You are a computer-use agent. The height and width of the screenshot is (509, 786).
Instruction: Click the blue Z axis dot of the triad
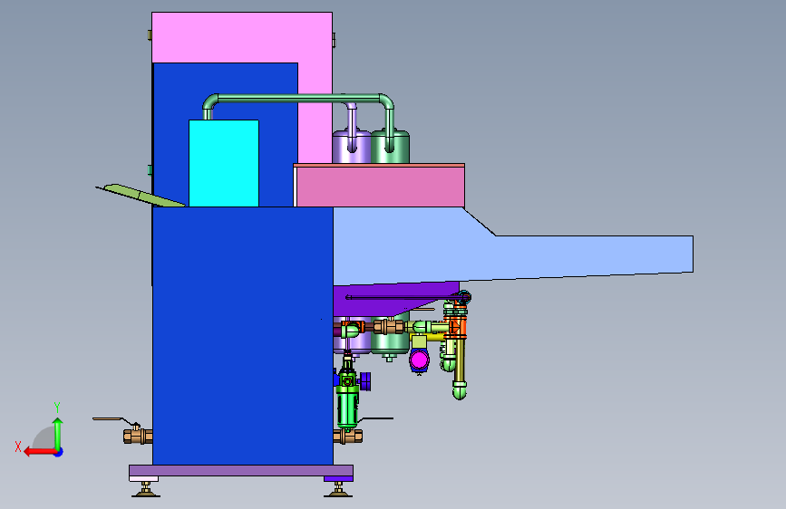[x=59, y=452]
